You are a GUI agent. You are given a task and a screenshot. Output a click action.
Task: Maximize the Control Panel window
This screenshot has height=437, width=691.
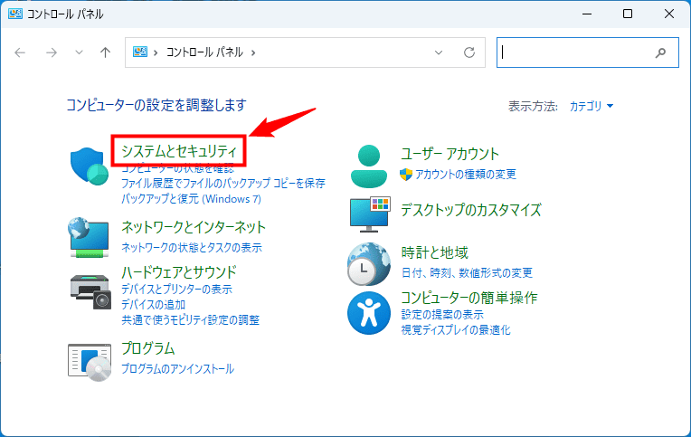point(628,14)
